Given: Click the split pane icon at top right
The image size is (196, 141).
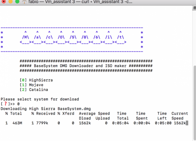Looking at the screenshot, I should coord(194,8).
